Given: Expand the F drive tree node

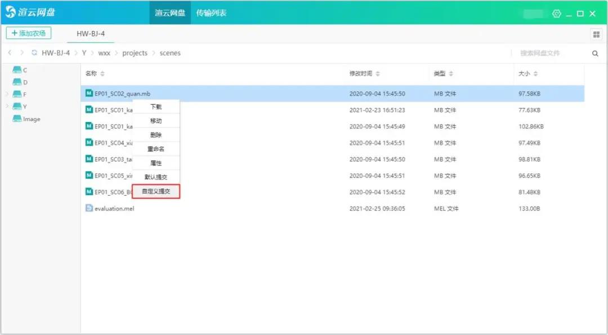Looking at the screenshot, I should 7,94.
